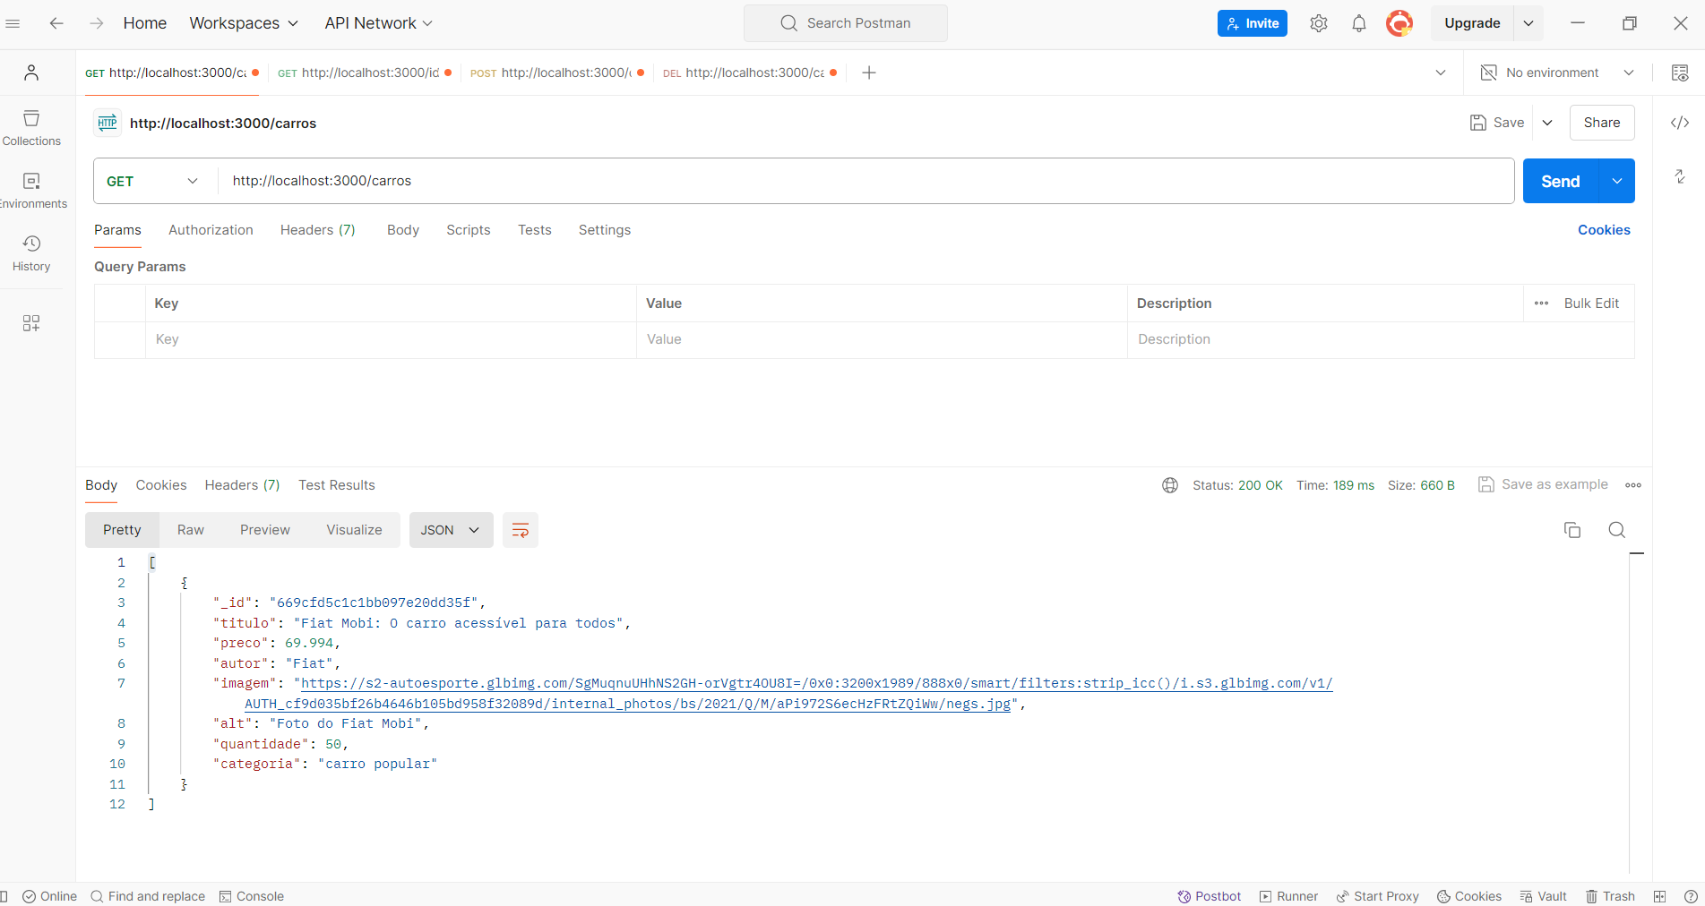Switch to the GET localhost:3000/id request tab
Viewport: 1705px width, 906px height.
364,73
